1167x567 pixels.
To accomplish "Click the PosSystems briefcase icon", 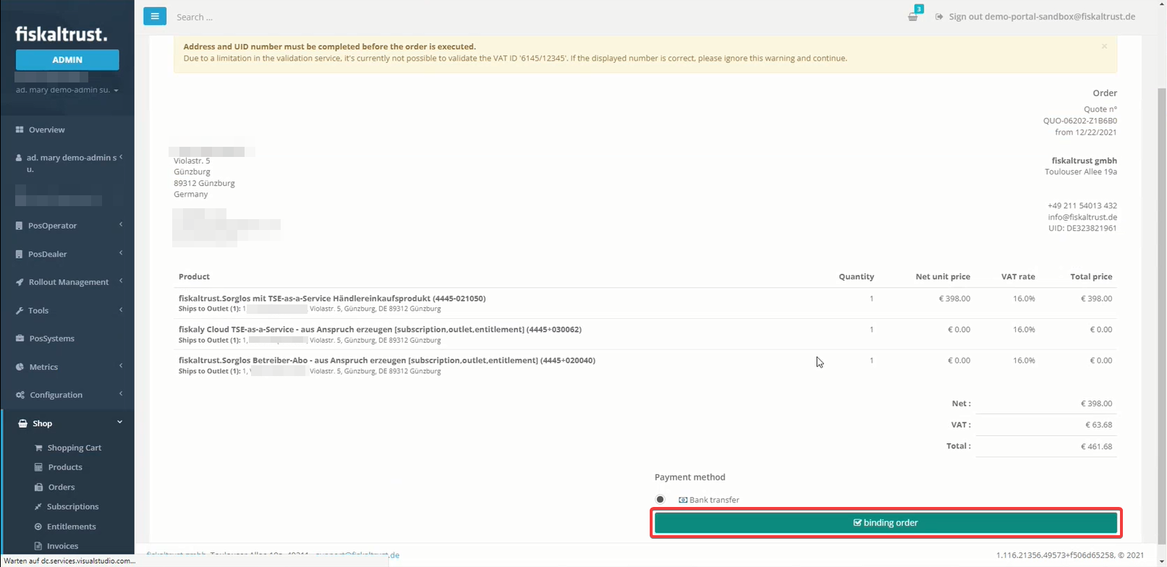I will coord(20,338).
